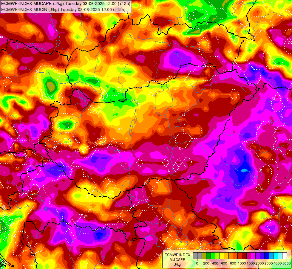Image resolution: width=292 pixels, height=269 pixels.
Task: Pick the lime yellow-green legend swatch
Action: pyautogui.click(x=217, y=256)
